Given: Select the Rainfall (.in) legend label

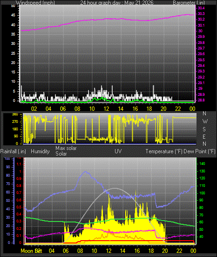Looking at the screenshot, I should tap(13, 151).
